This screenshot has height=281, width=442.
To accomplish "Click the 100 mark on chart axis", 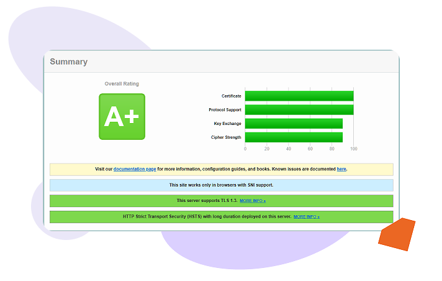I will tap(354, 149).
